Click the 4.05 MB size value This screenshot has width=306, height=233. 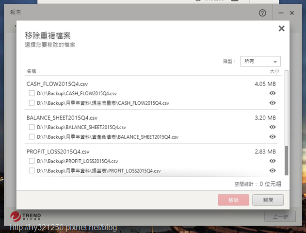coord(265,84)
